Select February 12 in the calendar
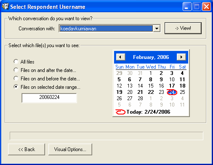The height and width of the screenshot is (165, 213). point(119,86)
